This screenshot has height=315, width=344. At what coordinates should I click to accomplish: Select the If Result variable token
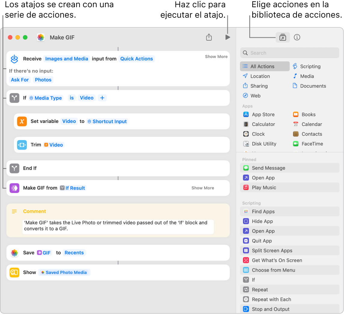[x=73, y=188]
